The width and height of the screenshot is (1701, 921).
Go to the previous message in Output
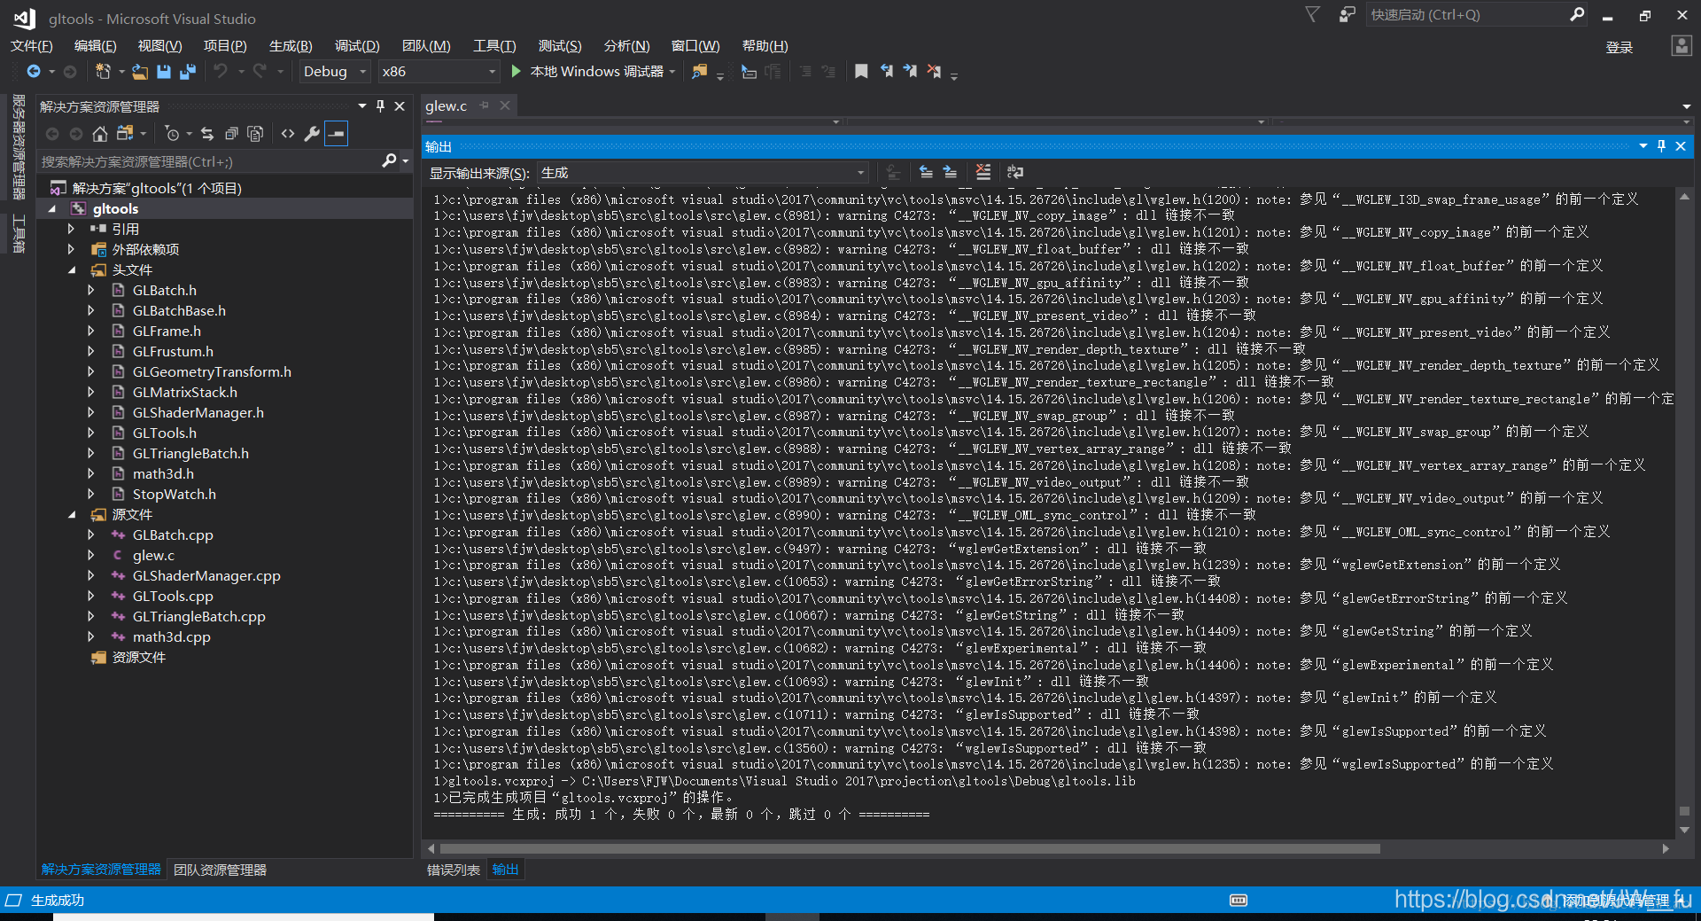[926, 172]
